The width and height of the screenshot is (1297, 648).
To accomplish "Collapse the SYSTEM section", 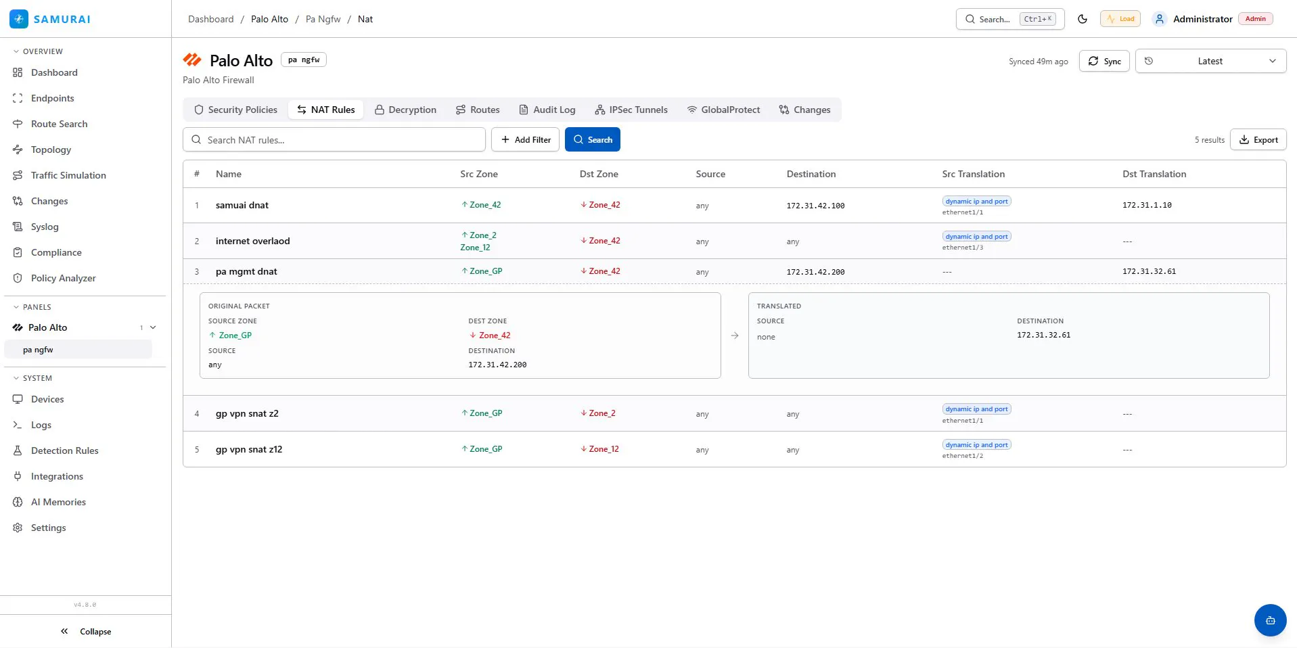I will coord(32,378).
